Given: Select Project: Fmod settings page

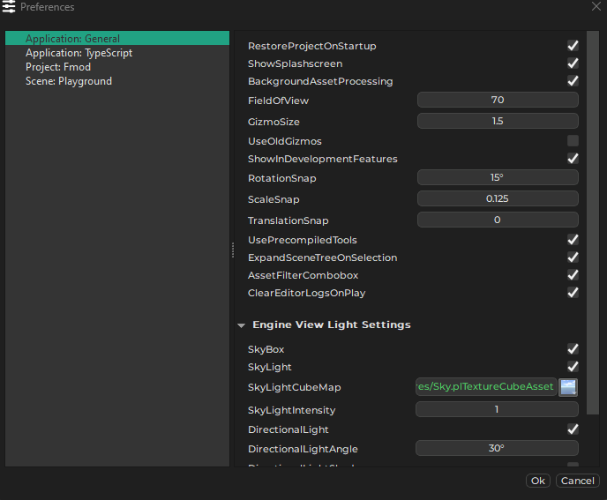Looking at the screenshot, I should [57, 67].
